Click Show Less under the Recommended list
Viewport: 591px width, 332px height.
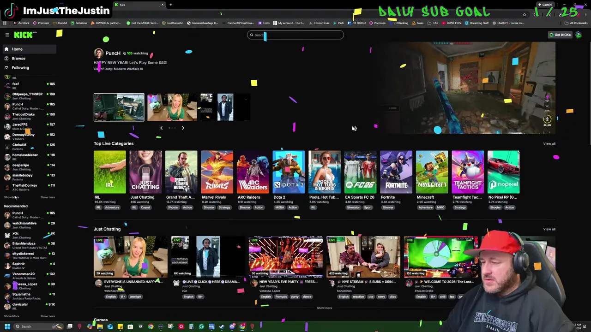coord(48,316)
